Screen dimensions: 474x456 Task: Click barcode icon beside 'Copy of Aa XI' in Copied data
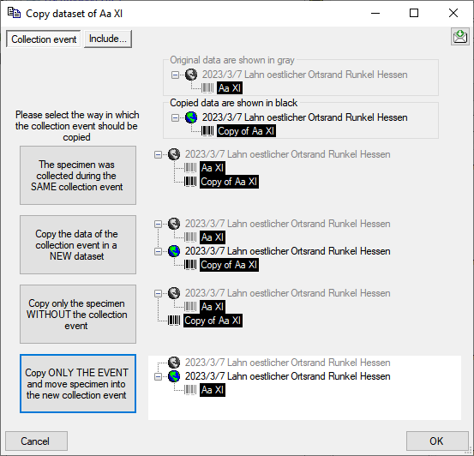click(207, 131)
